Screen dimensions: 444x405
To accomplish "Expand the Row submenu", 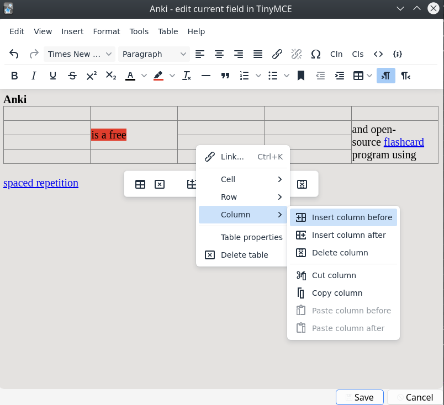I will [x=243, y=197].
